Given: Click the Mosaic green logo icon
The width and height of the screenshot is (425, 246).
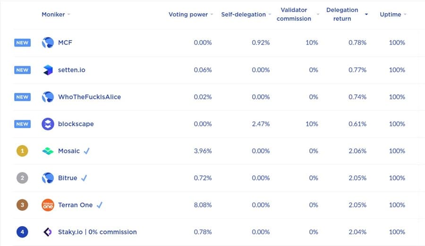Looking at the screenshot, I should (48, 151).
